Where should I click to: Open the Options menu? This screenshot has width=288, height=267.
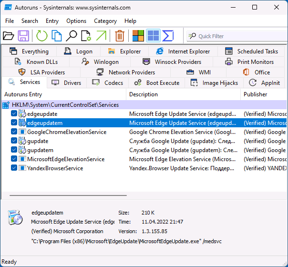76,21
